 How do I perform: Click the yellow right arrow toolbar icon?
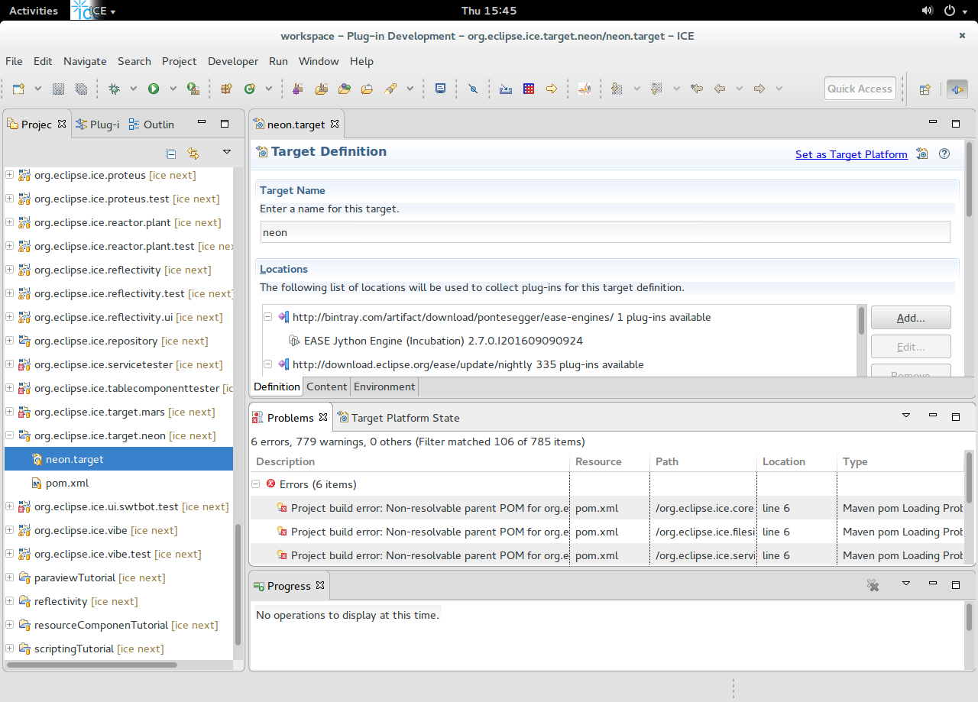(x=551, y=89)
